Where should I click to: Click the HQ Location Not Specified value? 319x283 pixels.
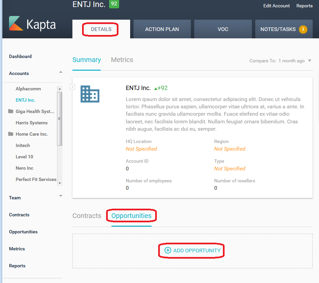(141, 149)
